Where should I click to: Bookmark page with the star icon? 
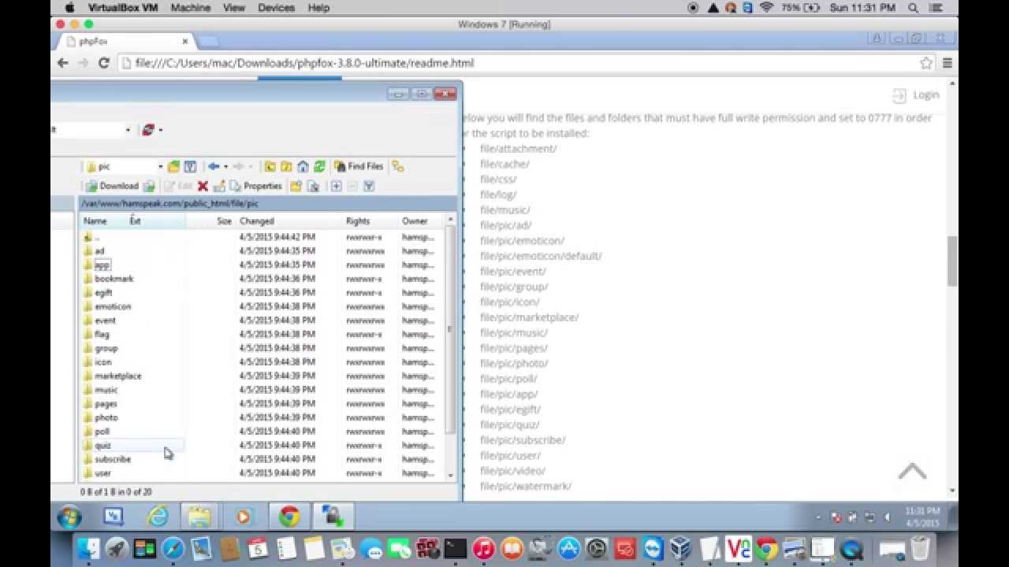coord(926,63)
